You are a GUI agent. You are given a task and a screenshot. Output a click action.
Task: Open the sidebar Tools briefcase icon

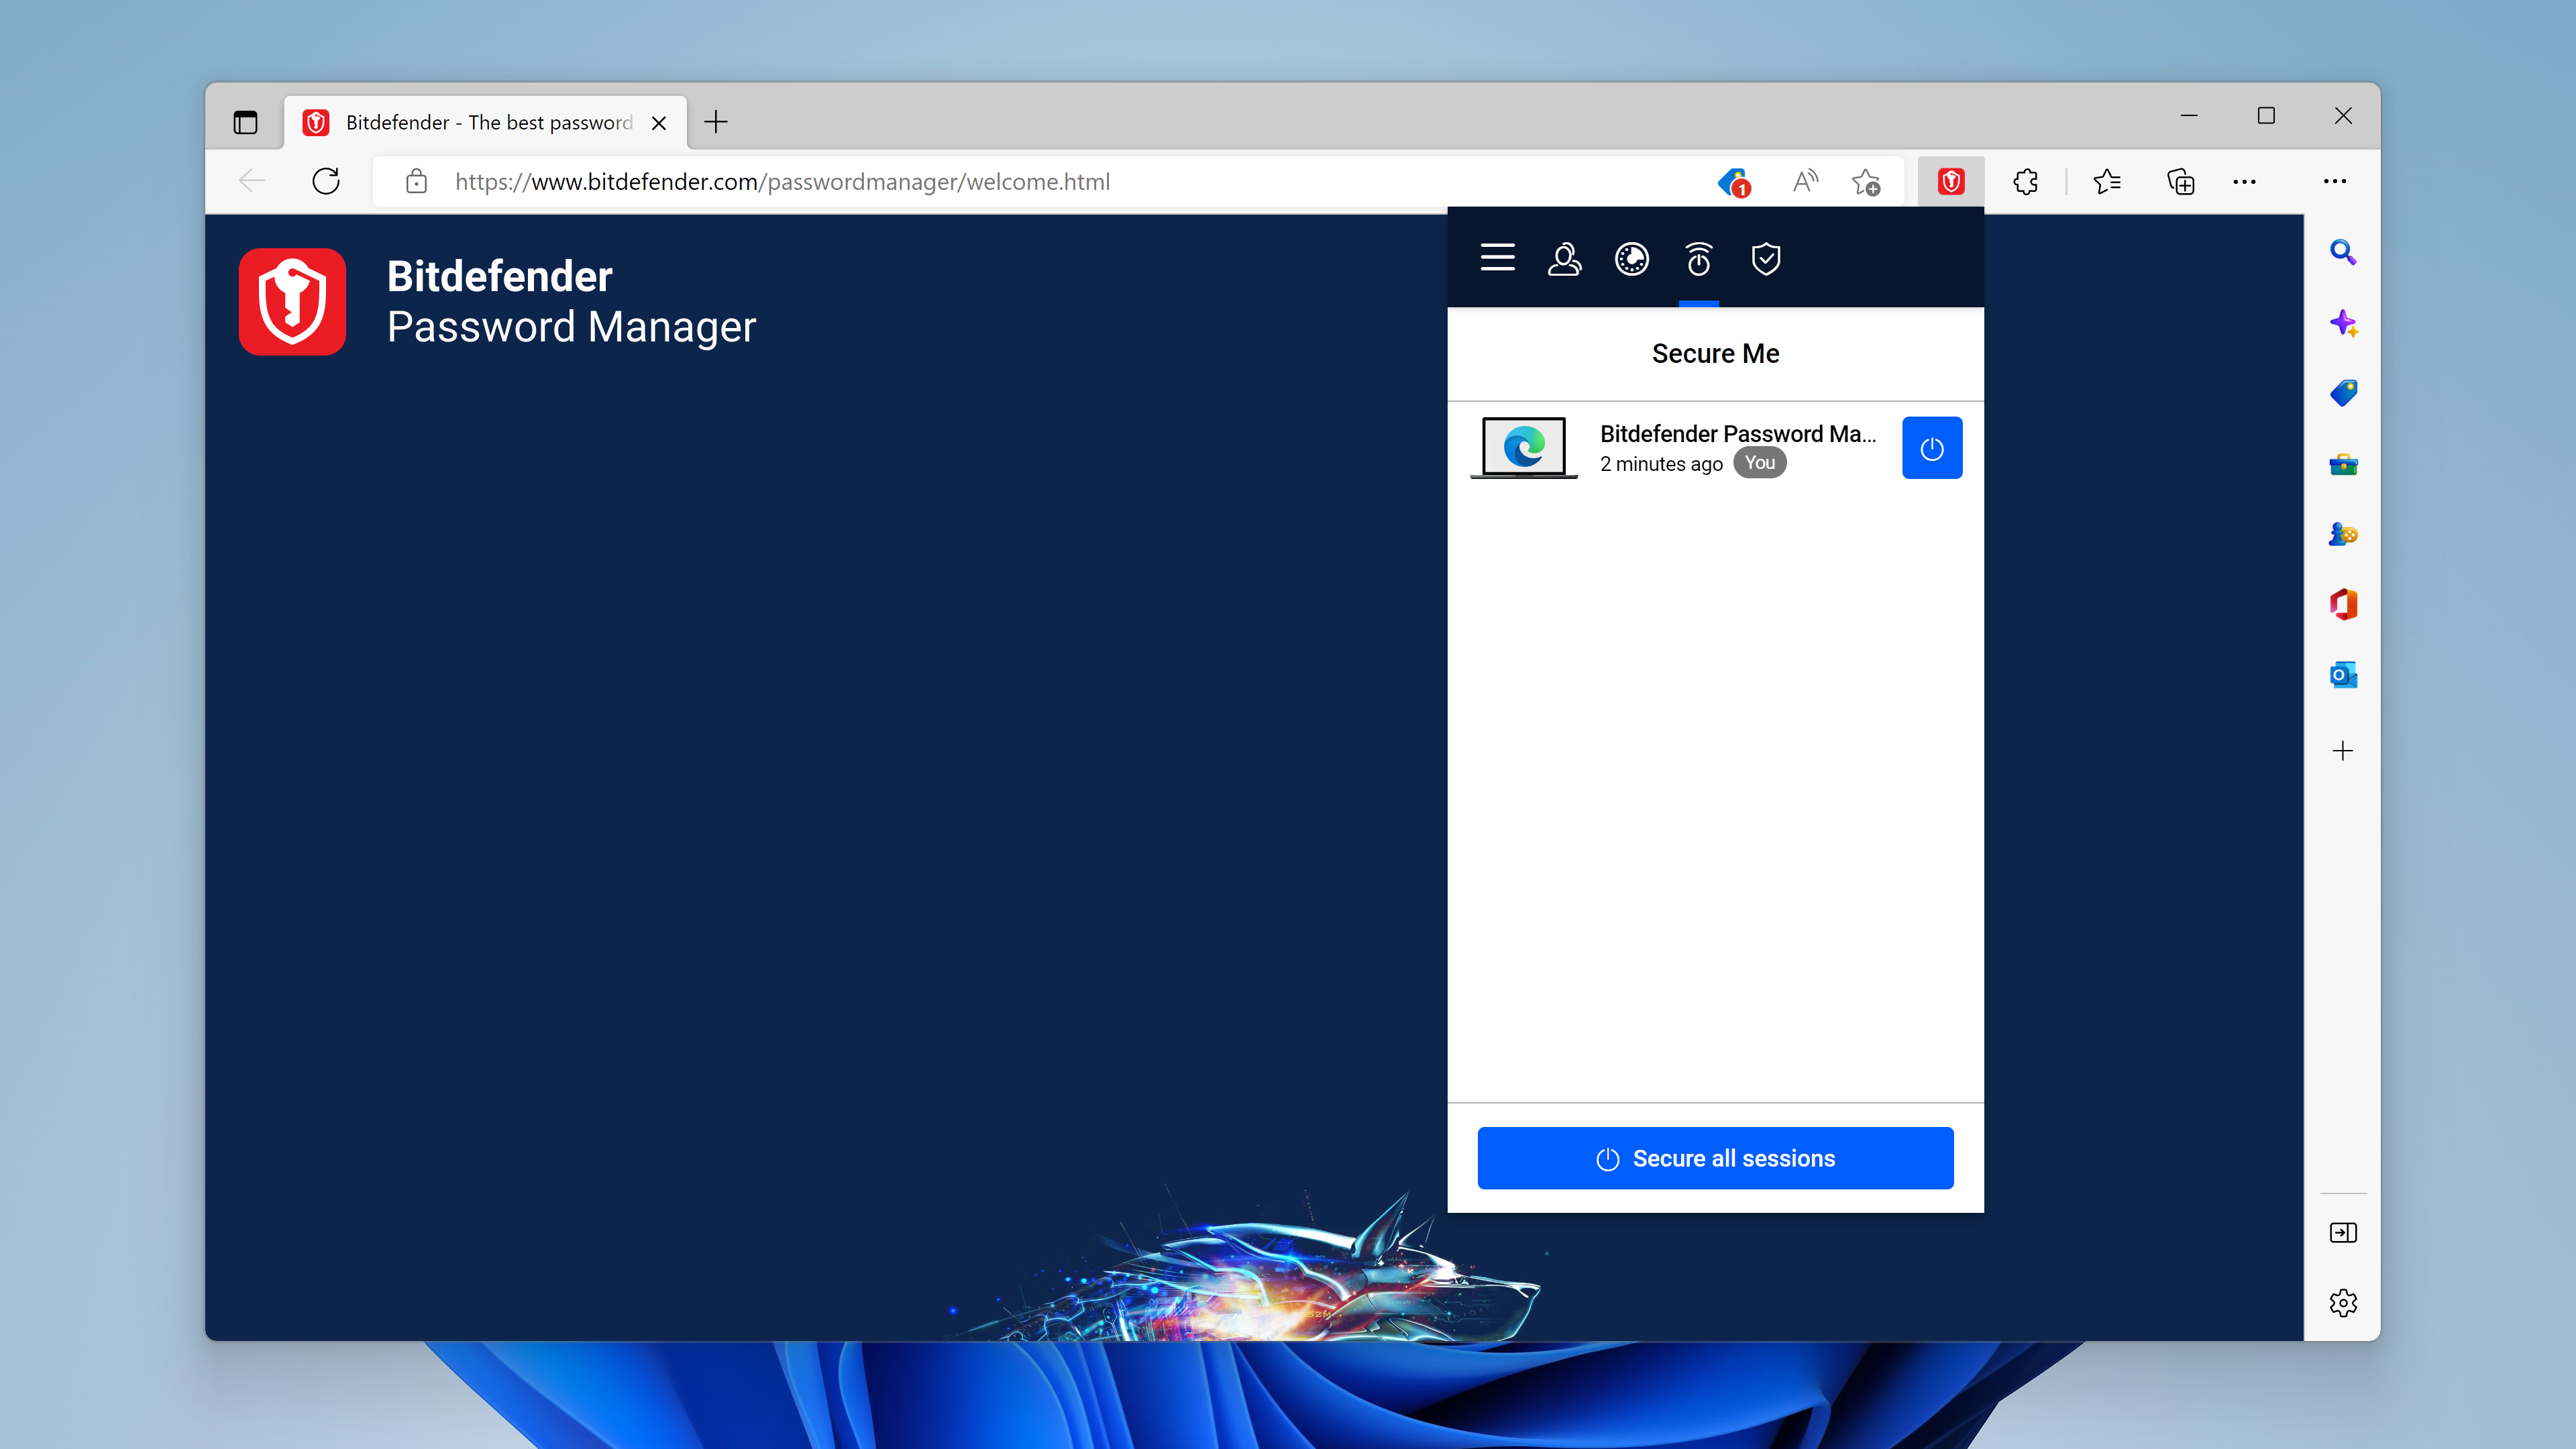click(x=2343, y=464)
